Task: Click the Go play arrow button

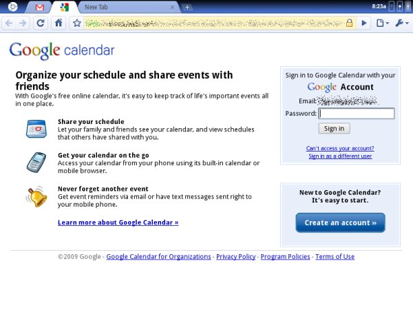Action: pyautogui.click(x=364, y=23)
